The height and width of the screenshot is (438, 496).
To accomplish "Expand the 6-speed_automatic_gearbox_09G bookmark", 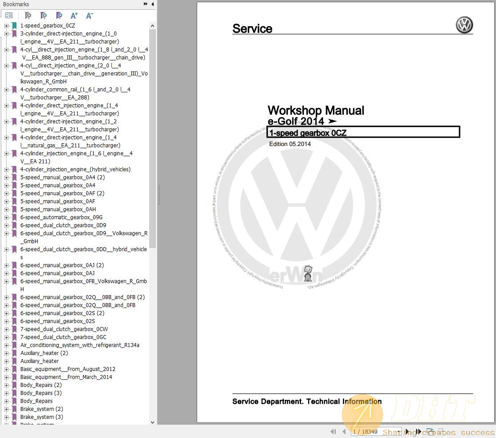I will [6, 217].
